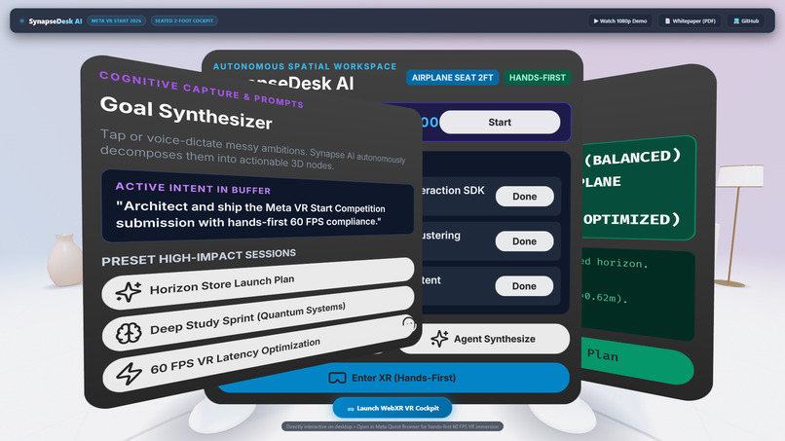
Task: Click the 'Directly interactive on desktop' footer note
Action: tap(392, 426)
